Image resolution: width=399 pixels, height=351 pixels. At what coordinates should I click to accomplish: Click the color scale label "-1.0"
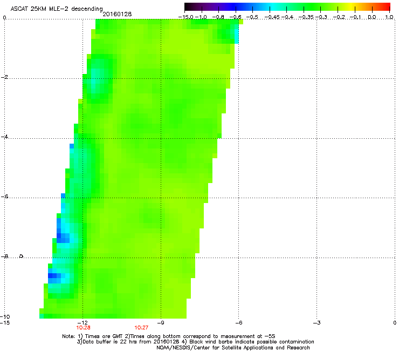click(201, 17)
